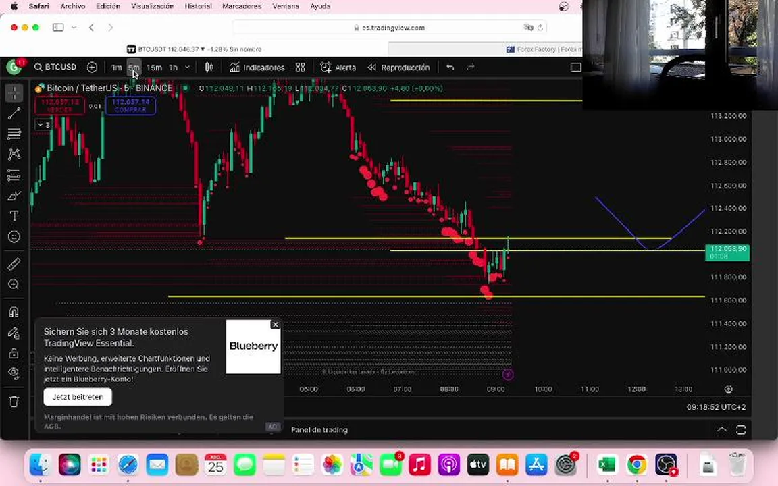Screen dimensions: 778x486
Task: Open the Edición menu
Action: pos(107,7)
